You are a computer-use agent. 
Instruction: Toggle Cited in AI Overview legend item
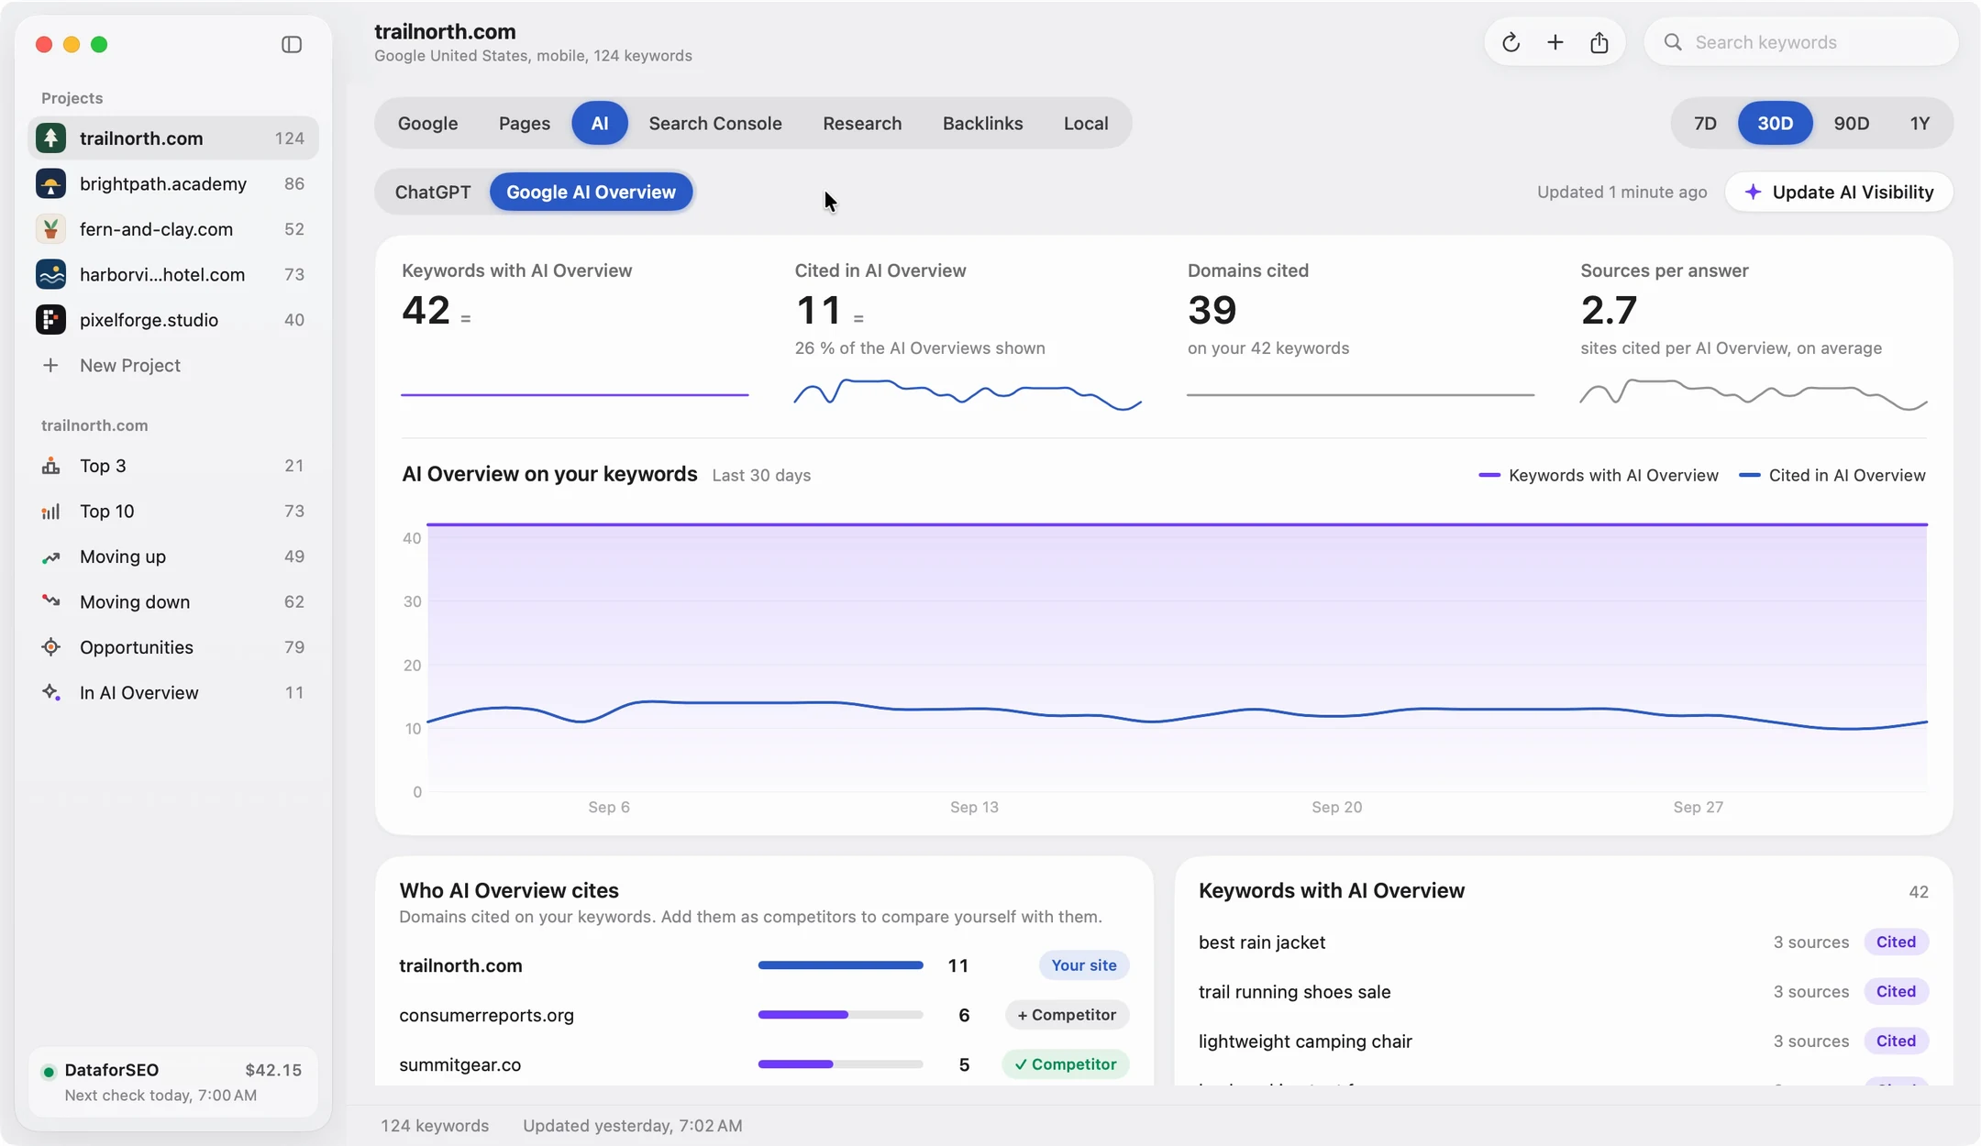coord(1832,475)
